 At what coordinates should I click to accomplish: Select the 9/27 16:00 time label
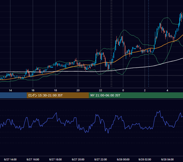click(33, 159)
